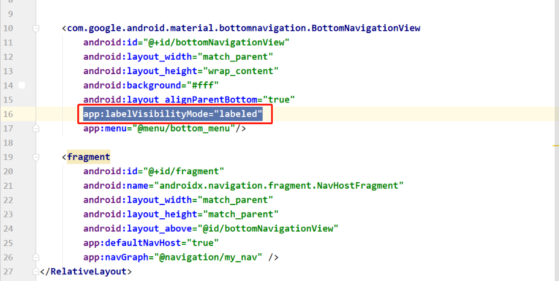559x281 pixels.
Task: Click line number 19 in gutter
Action: coord(8,157)
